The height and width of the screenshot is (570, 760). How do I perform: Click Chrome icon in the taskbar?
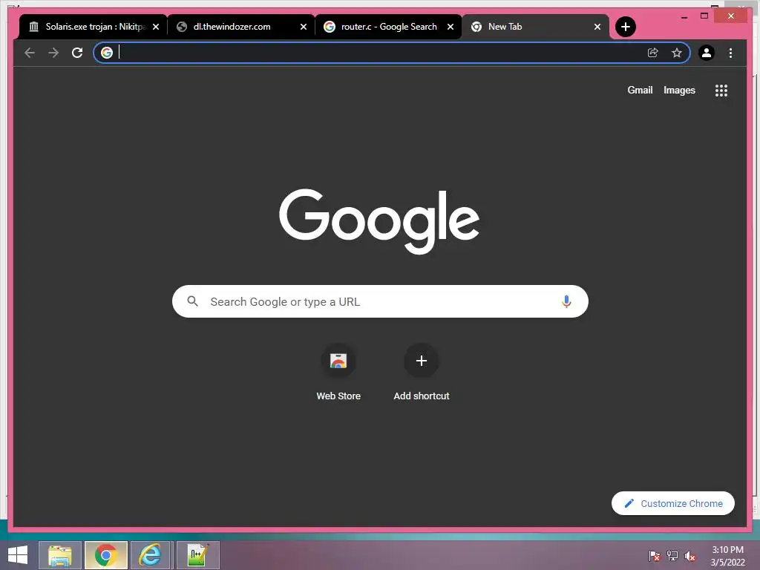tap(105, 555)
